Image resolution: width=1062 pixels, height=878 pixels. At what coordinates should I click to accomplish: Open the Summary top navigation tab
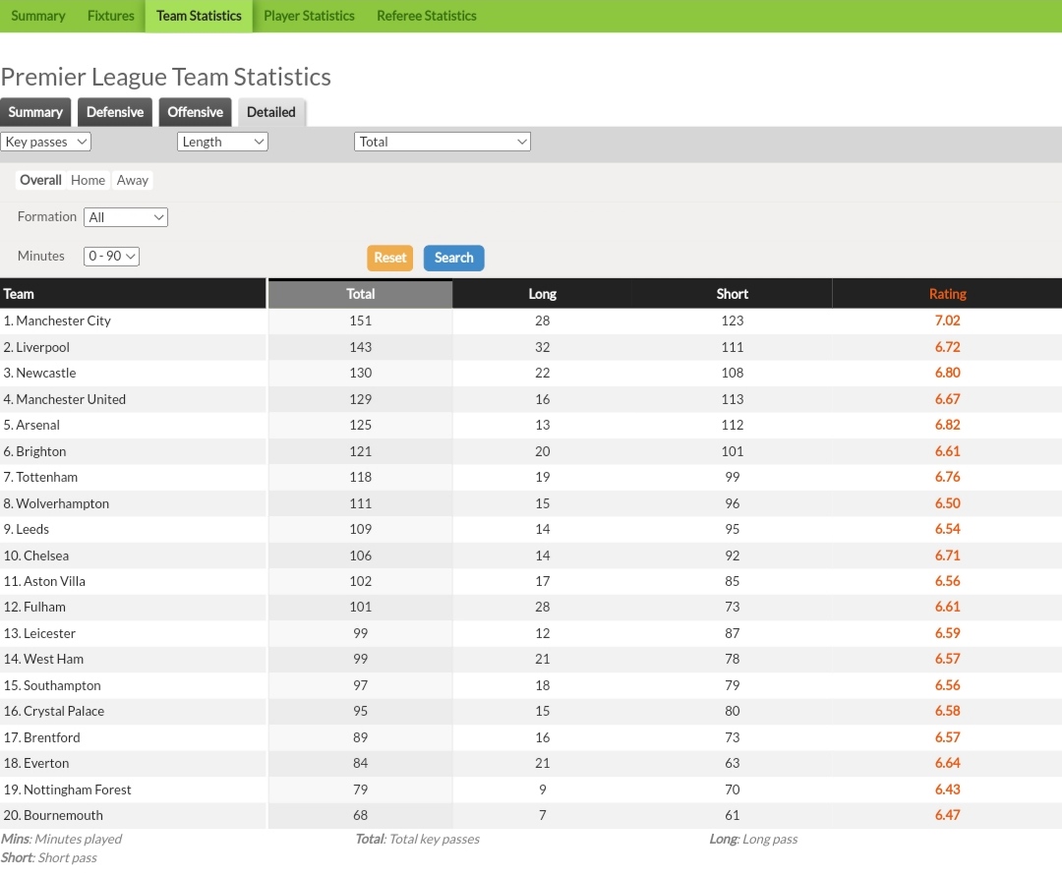point(38,16)
